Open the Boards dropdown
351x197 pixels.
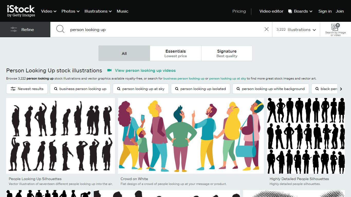click(x=300, y=11)
